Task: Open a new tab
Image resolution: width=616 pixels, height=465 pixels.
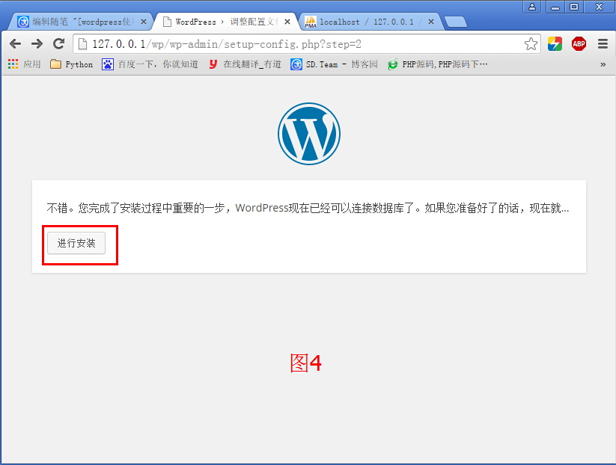Action: (456, 22)
